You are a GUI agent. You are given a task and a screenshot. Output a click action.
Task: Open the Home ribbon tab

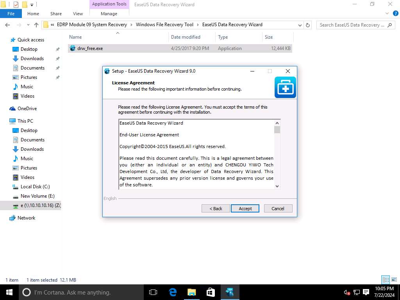[33, 14]
